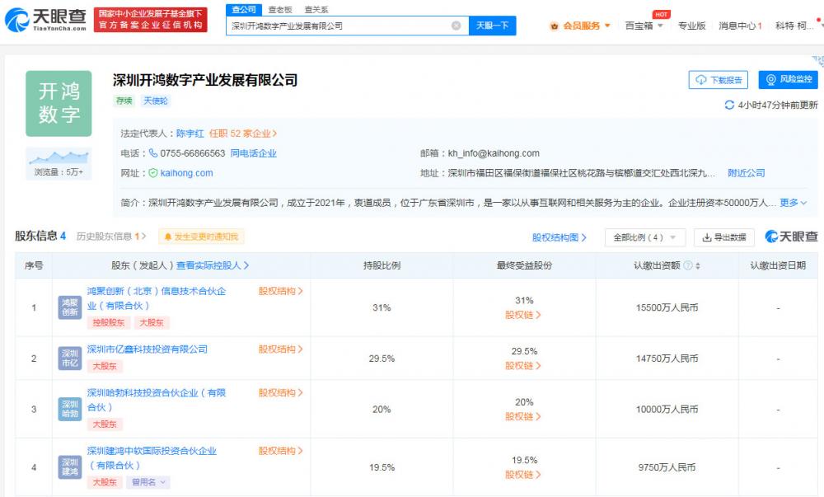Switch to the 查老板 tab
The image size is (824, 497).
(x=280, y=9)
